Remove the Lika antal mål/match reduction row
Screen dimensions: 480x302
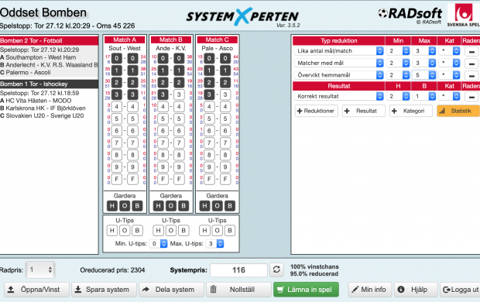tap(471, 51)
